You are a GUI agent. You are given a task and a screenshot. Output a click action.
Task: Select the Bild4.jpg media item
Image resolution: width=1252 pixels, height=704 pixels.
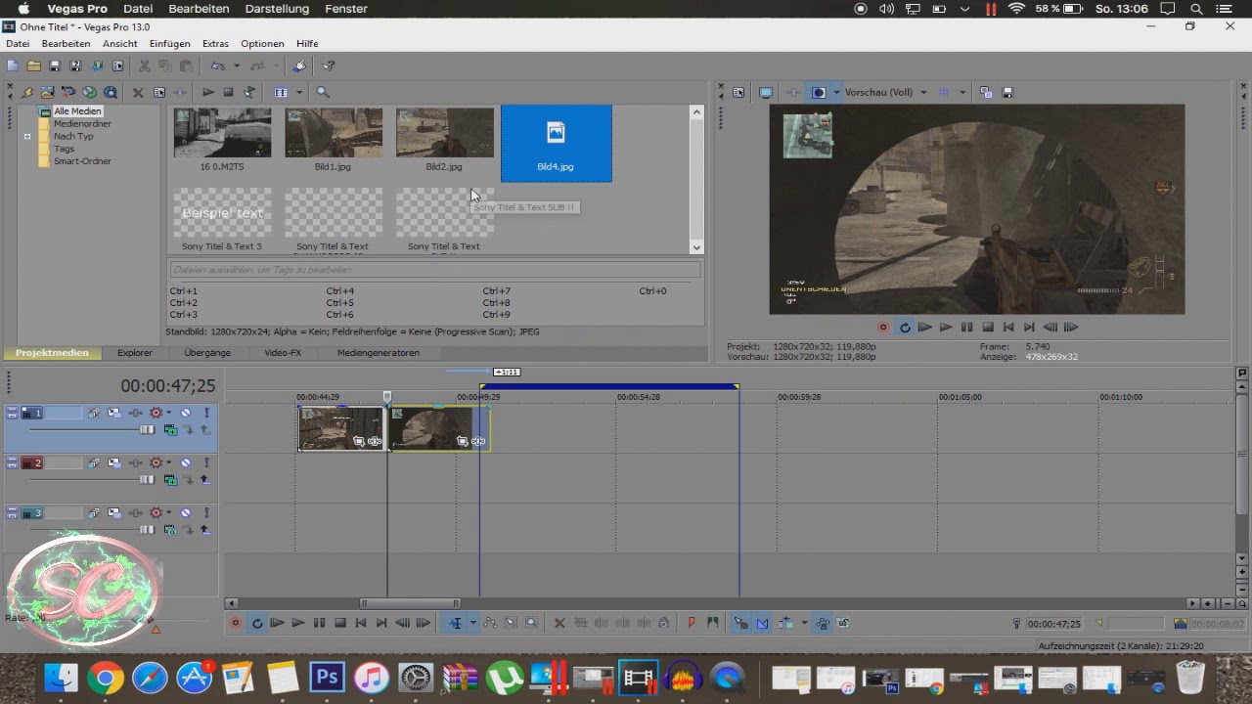pos(556,143)
